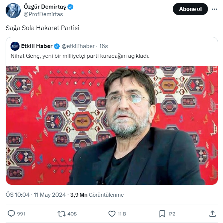The height and width of the screenshot is (223, 223).
Task: Like the tweet with heart icon
Action: point(112,214)
